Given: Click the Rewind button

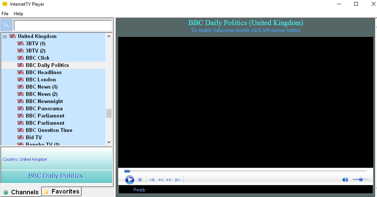Looking at the screenshot, I should pos(160,180).
